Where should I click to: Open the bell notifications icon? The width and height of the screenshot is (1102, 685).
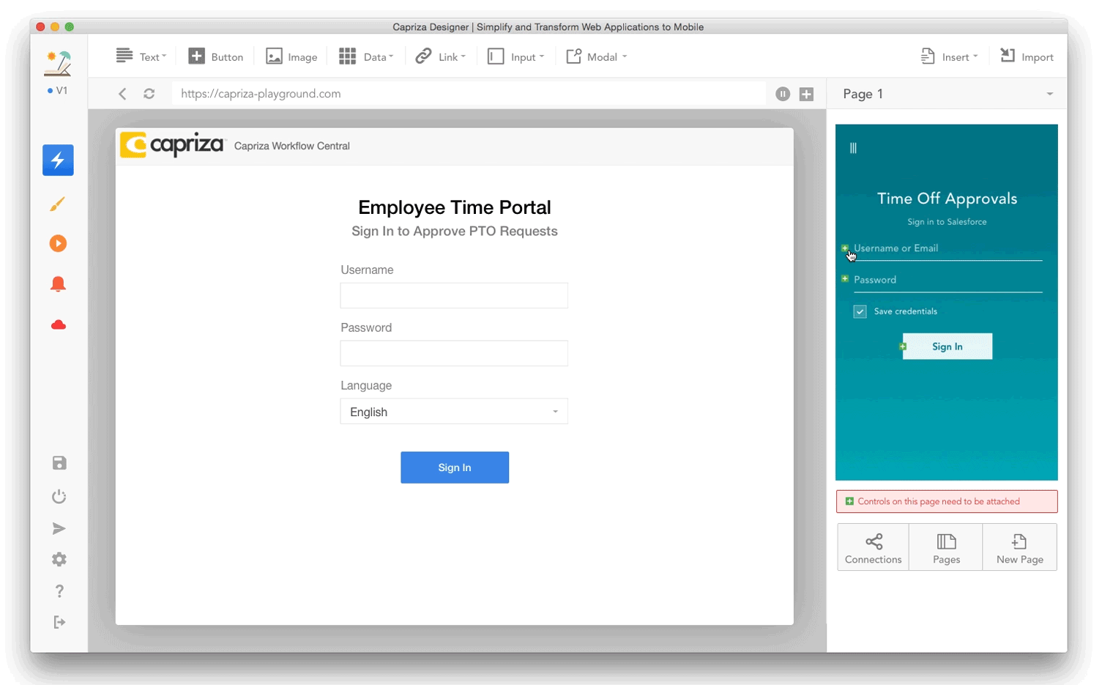pyautogui.click(x=58, y=284)
